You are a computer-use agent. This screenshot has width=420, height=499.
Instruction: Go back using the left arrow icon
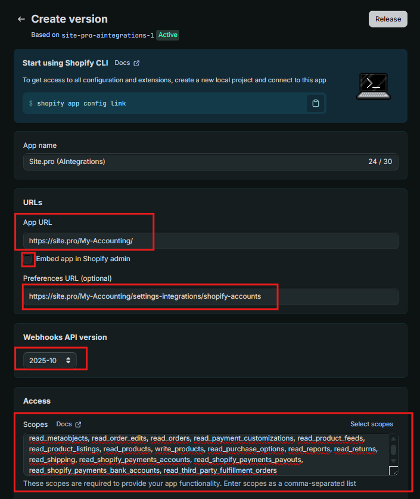pos(21,19)
